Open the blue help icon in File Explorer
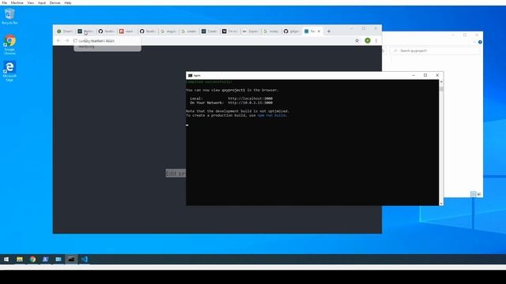 480,42
